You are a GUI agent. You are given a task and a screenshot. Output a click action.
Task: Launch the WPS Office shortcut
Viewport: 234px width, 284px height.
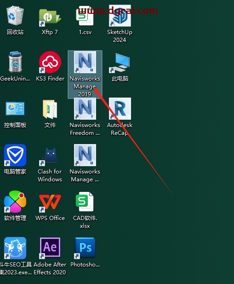(x=50, y=203)
